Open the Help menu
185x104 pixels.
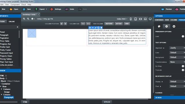click(29, 5)
